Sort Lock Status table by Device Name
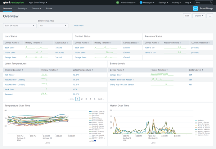The width and height of the screenshot is (216, 149). click(x=12, y=43)
